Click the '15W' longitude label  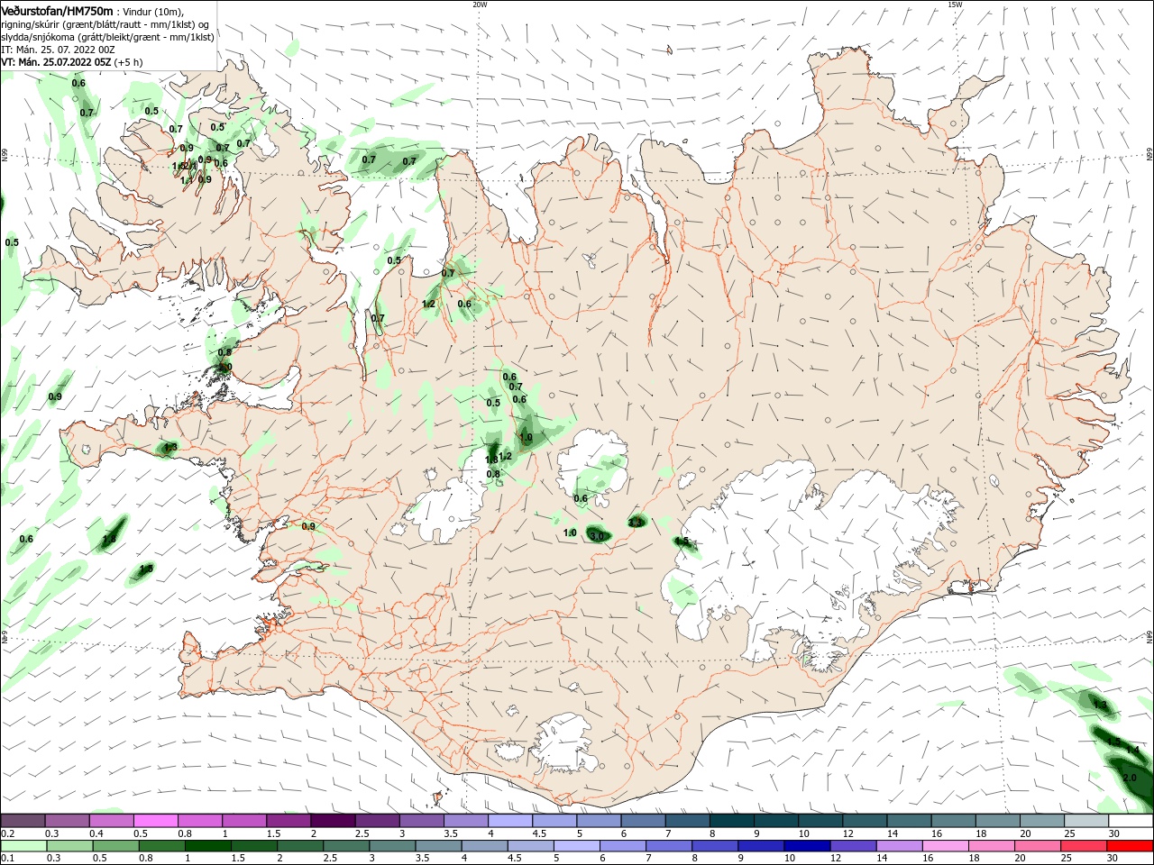click(x=955, y=5)
